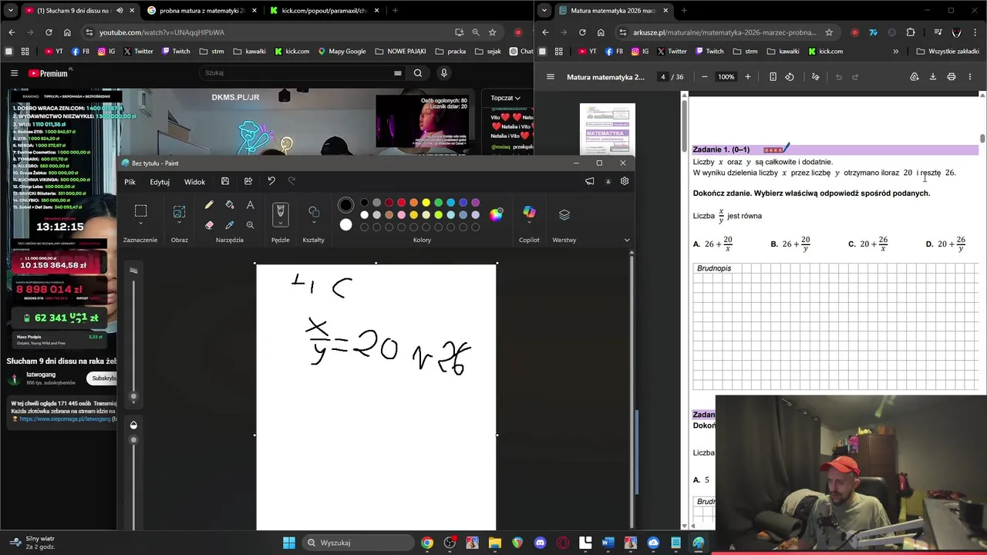Click the YouTube search magnifier button
The height and width of the screenshot is (555, 987).
417,73
